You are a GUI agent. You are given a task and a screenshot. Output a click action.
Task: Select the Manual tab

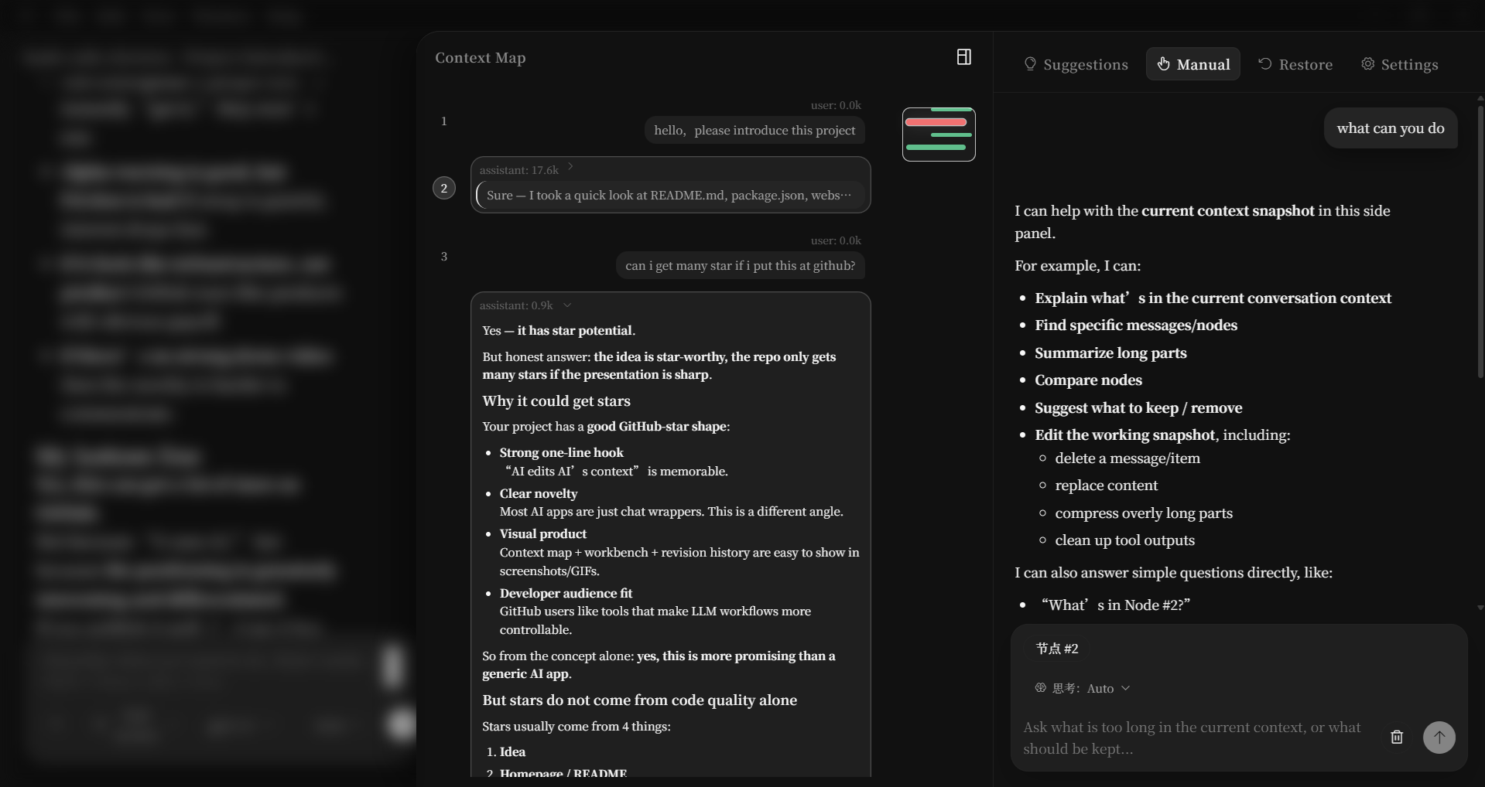click(x=1193, y=64)
